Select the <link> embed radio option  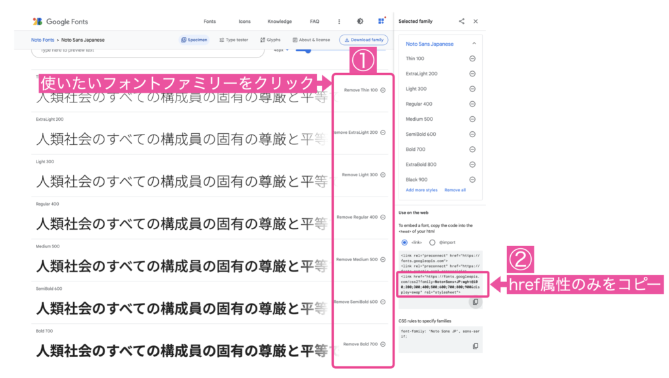[x=404, y=242]
